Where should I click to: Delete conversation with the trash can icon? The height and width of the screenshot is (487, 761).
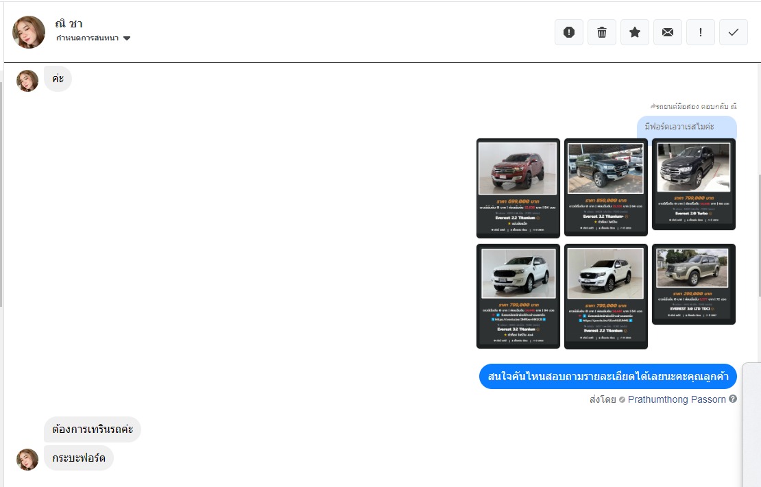(602, 32)
